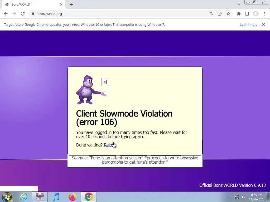
Task: Click the forward navigation arrow
Action: [14, 14]
